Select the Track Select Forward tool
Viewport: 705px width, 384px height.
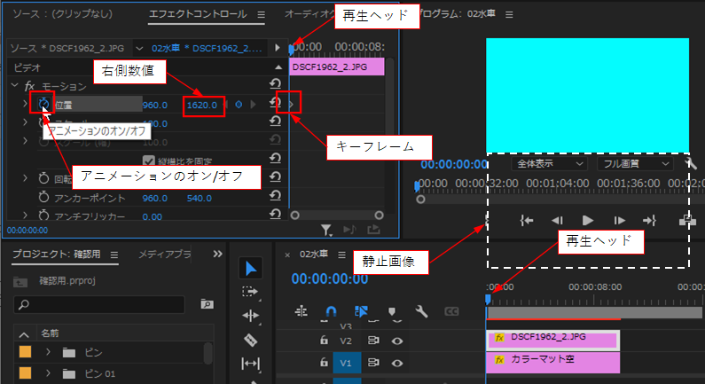250,293
